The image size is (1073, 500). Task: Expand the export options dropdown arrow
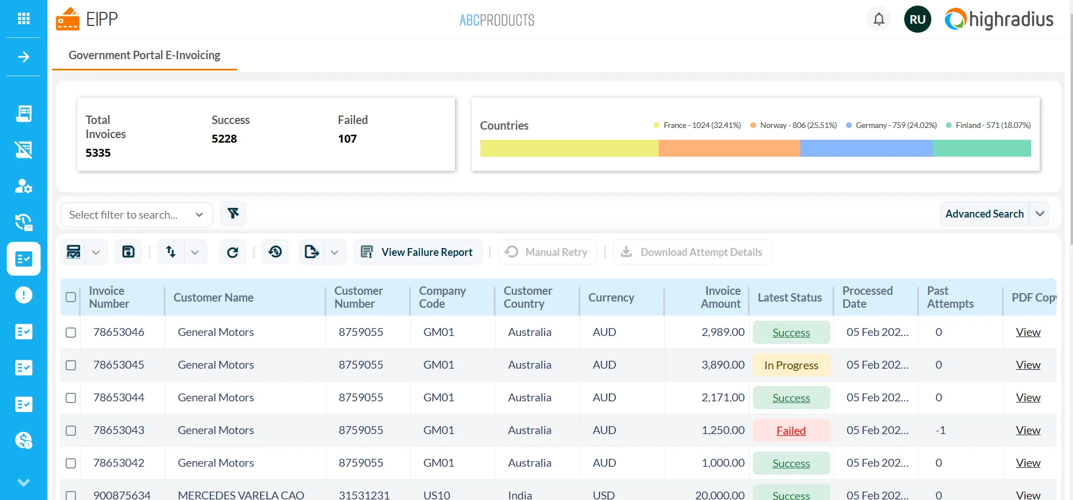(335, 252)
